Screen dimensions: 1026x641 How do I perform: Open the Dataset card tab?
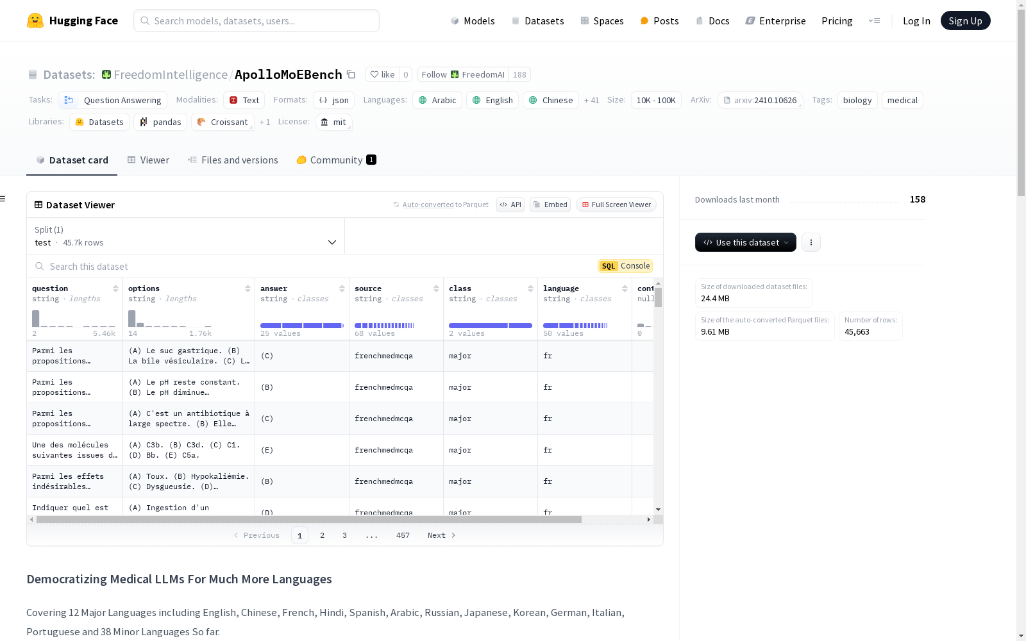pos(72,160)
